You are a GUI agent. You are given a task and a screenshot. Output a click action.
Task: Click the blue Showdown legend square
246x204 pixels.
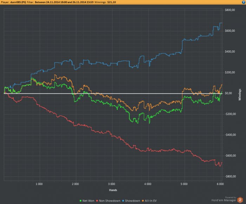(x=123, y=201)
